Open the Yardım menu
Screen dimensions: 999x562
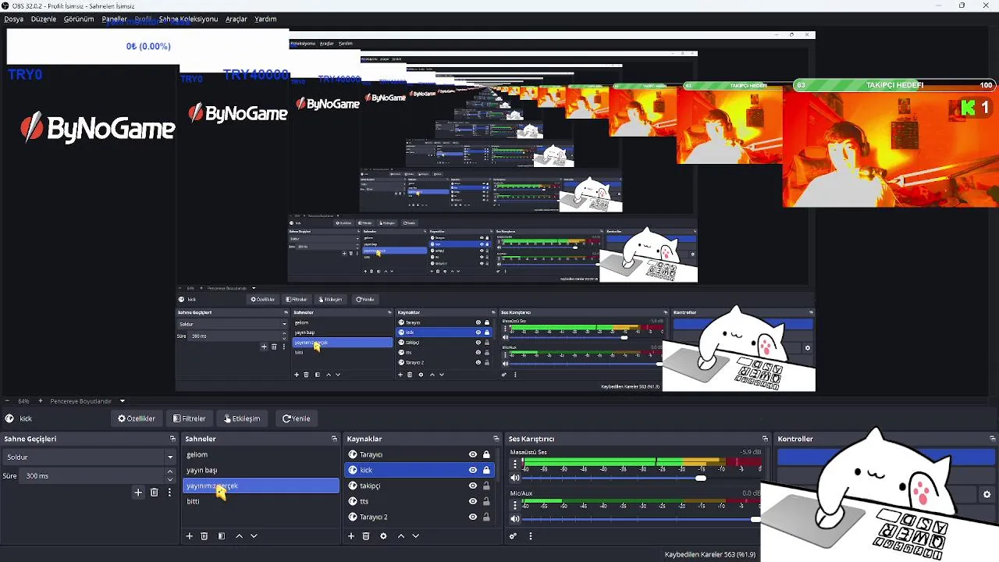[x=265, y=19]
